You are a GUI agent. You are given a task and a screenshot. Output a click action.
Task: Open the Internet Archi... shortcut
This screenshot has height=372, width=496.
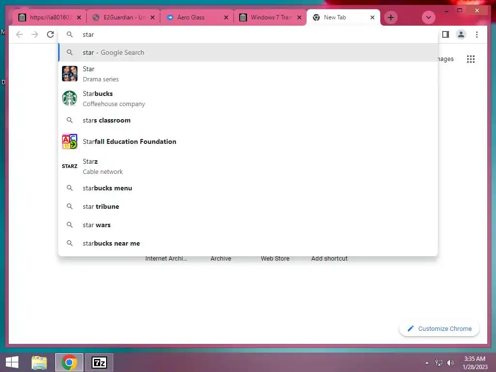166,259
